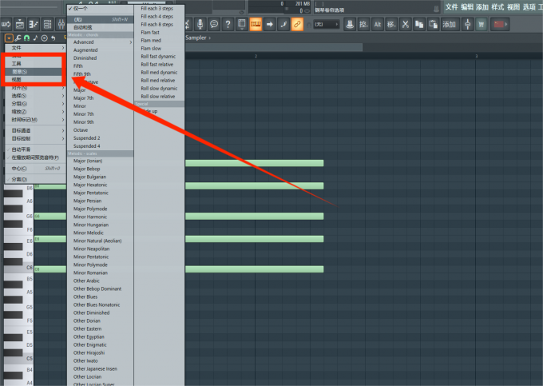Open the 添加 menu in the top bar
The width and height of the screenshot is (543, 386).
coord(482,7)
